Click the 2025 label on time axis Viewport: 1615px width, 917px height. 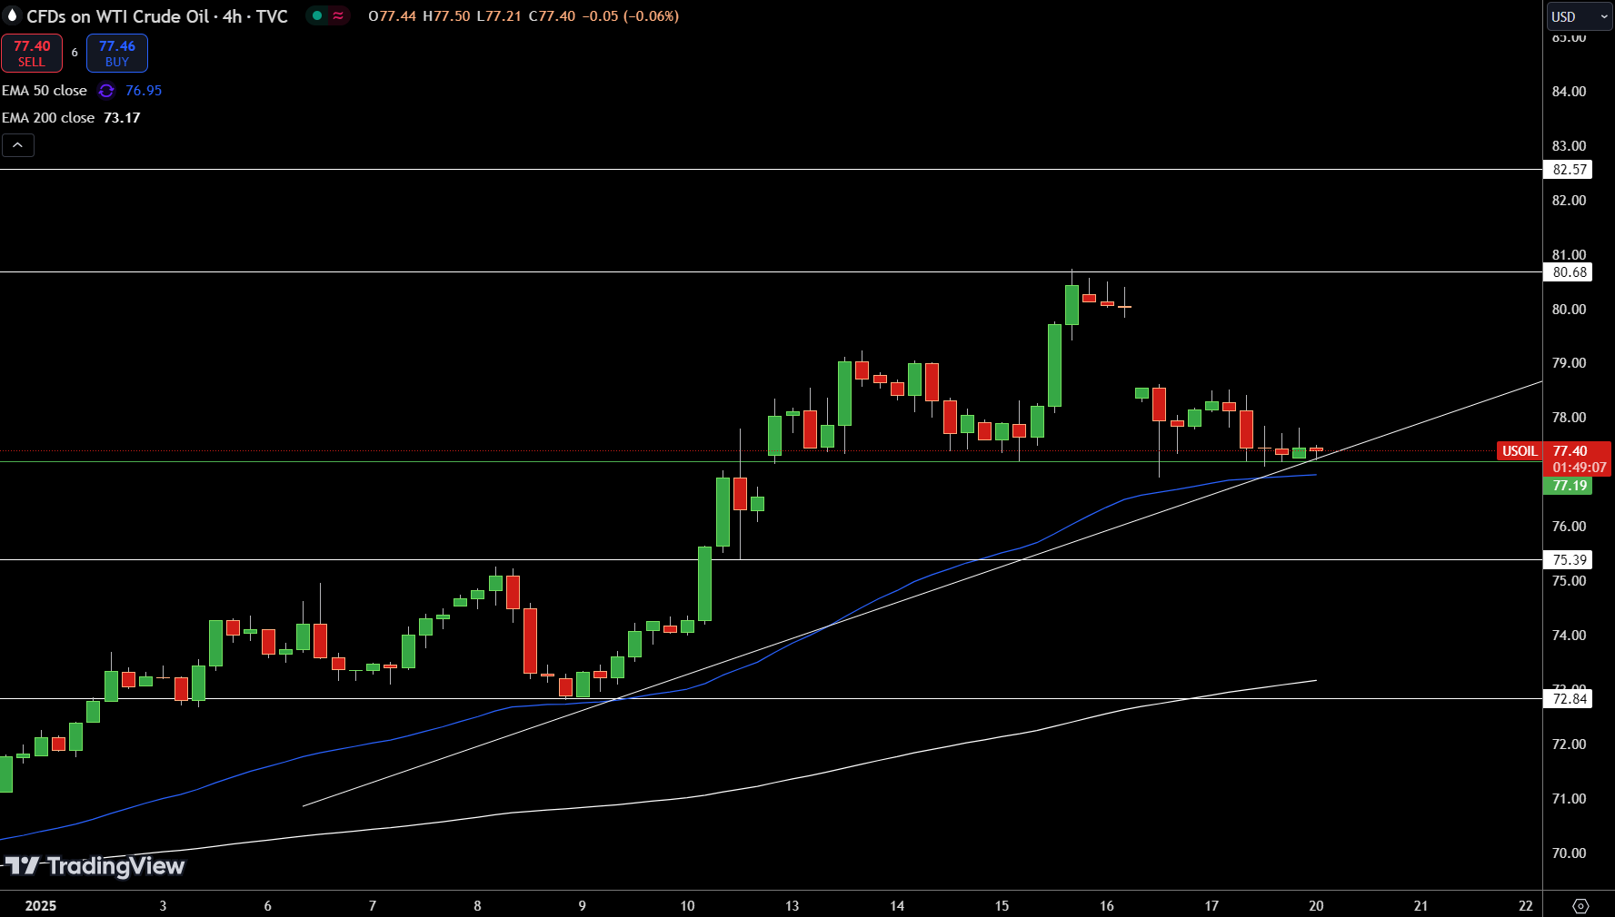(41, 906)
